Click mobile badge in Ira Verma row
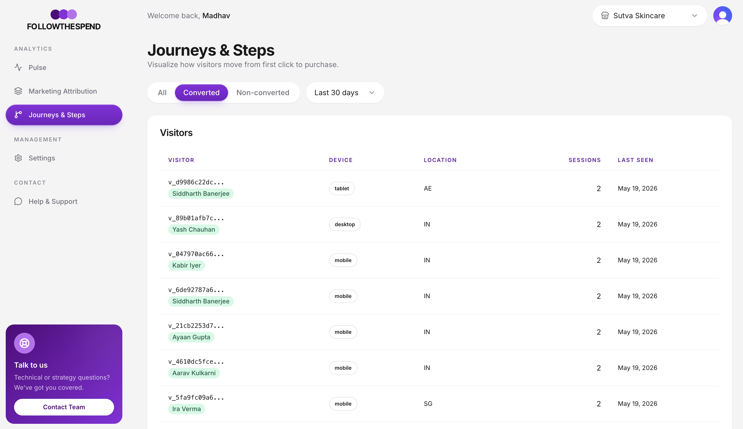 [343, 404]
